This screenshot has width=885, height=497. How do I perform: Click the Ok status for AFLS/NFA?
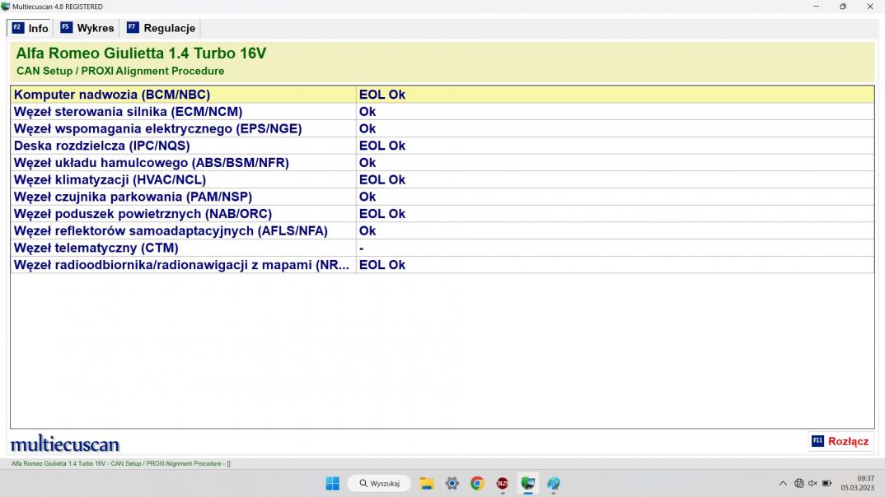(368, 231)
